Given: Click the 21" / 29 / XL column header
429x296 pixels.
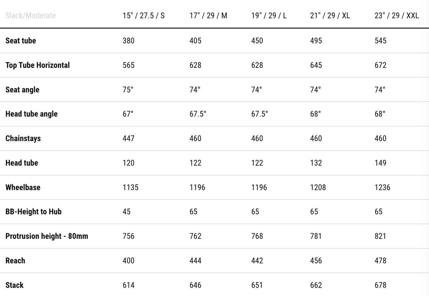Looking at the screenshot, I should click(x=330, y=16).
